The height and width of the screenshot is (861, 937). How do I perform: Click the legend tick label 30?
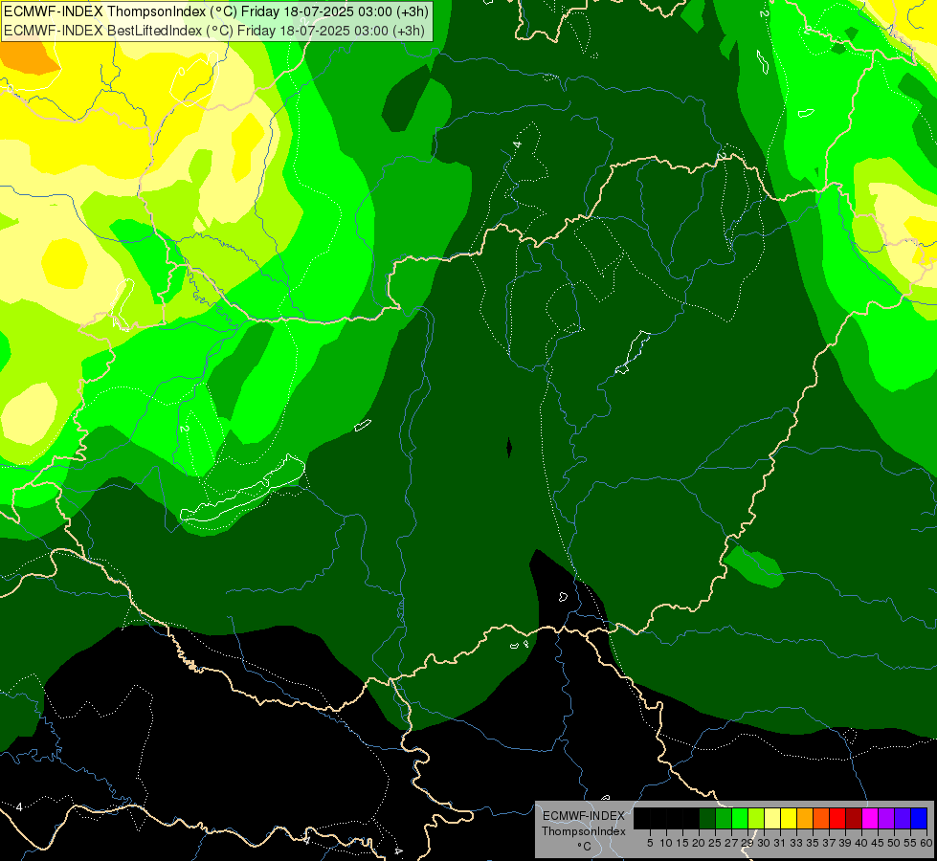764,843
